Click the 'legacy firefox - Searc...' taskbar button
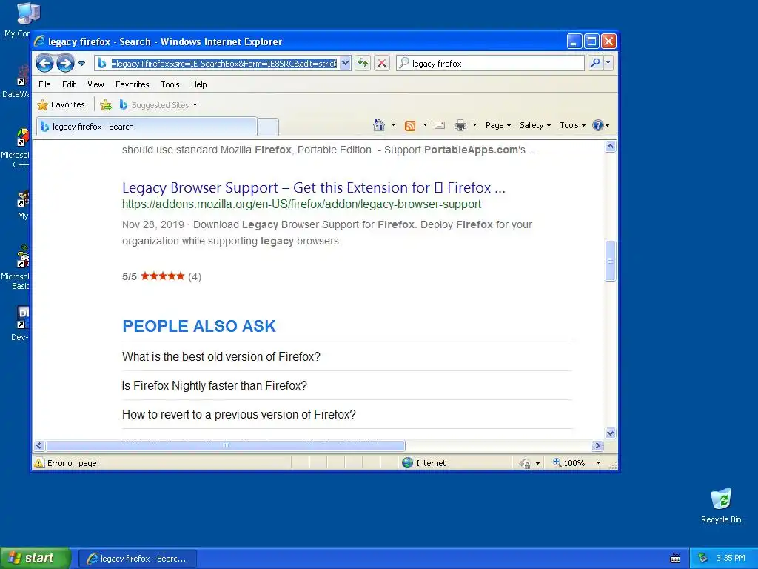Screen dimensions: 758x569 pos(137,559)
